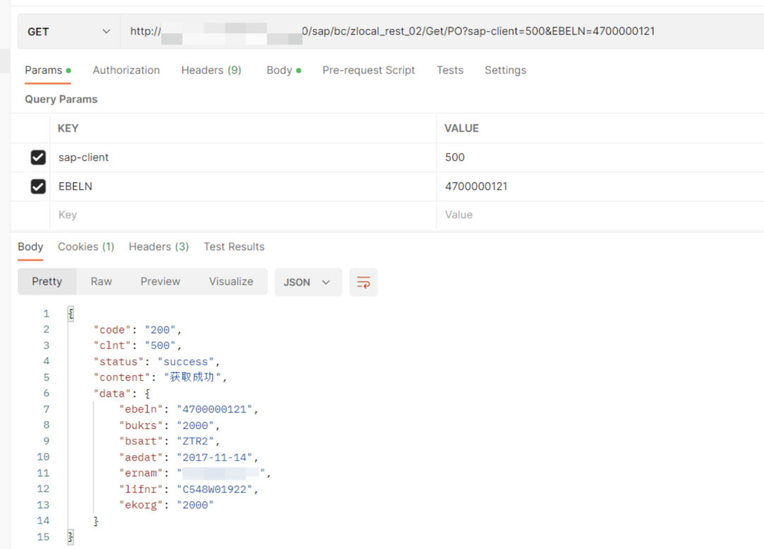Viewport: 764px width, 549px height.
Task: Go to the Tests tab
Action: (x=450, y=70)
